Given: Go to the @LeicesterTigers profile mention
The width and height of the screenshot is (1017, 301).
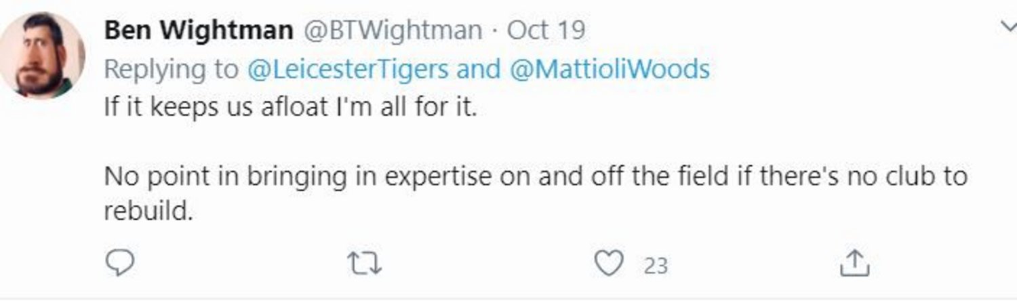Looking at the screenshot, I should [348, 69].
